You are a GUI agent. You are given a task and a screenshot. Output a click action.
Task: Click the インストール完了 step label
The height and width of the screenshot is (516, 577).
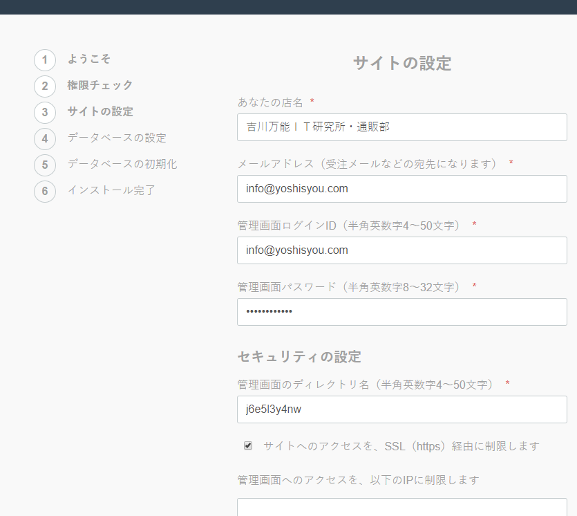111,190
